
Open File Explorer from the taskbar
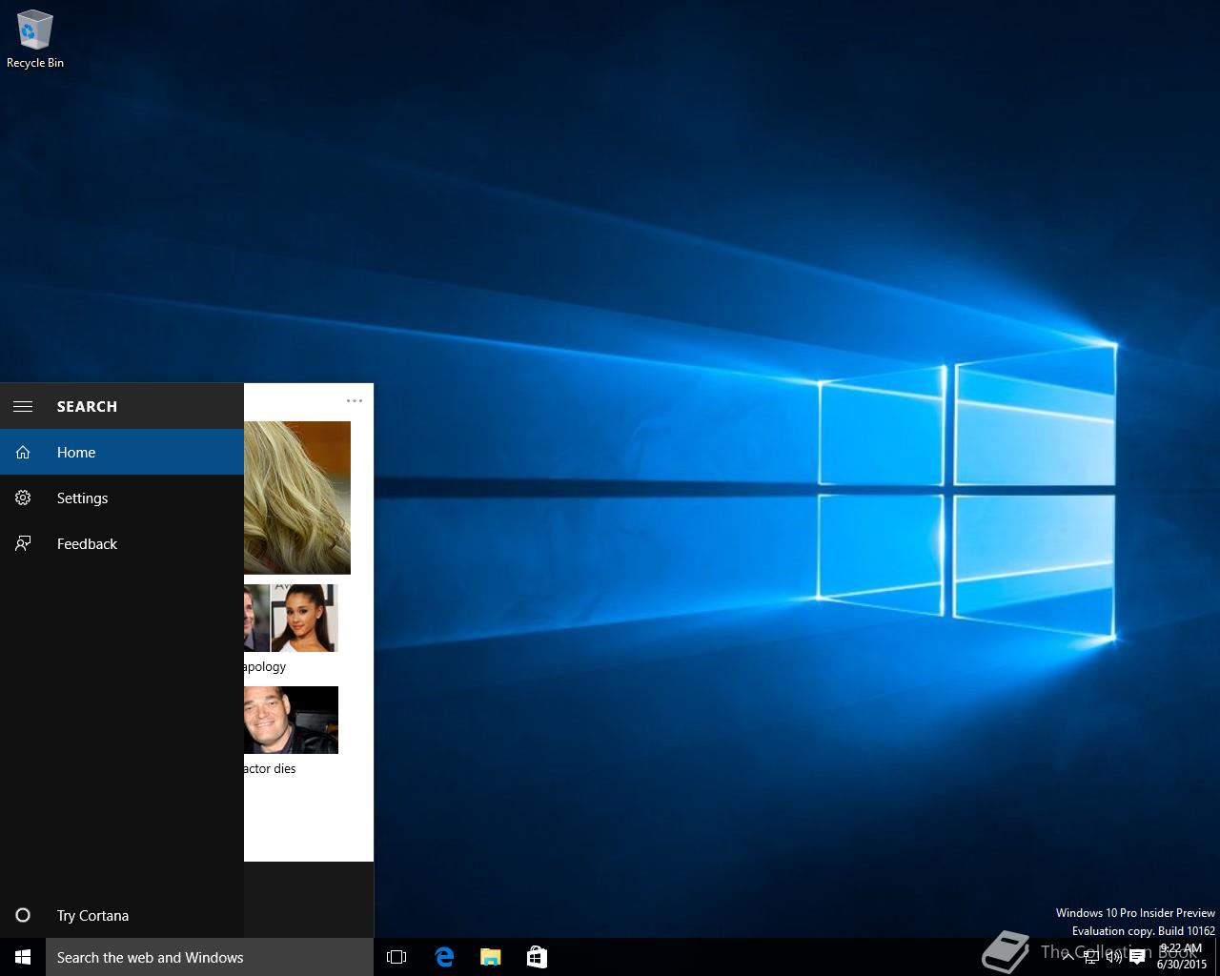coord(491,957)
